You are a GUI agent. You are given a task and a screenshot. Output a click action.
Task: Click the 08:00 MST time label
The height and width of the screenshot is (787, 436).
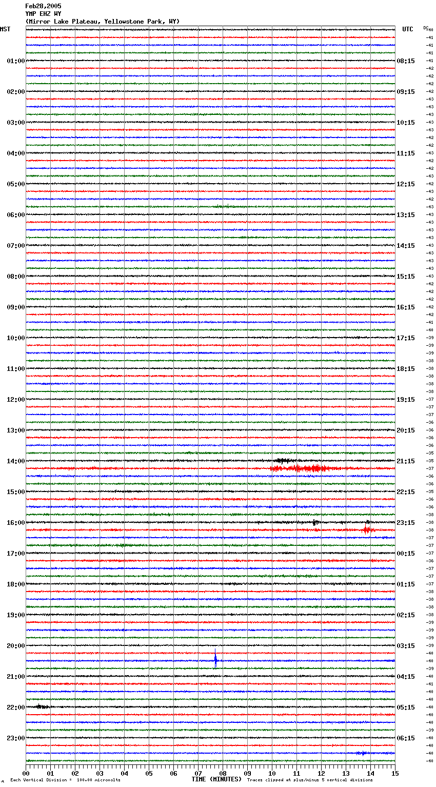(16, 277)
